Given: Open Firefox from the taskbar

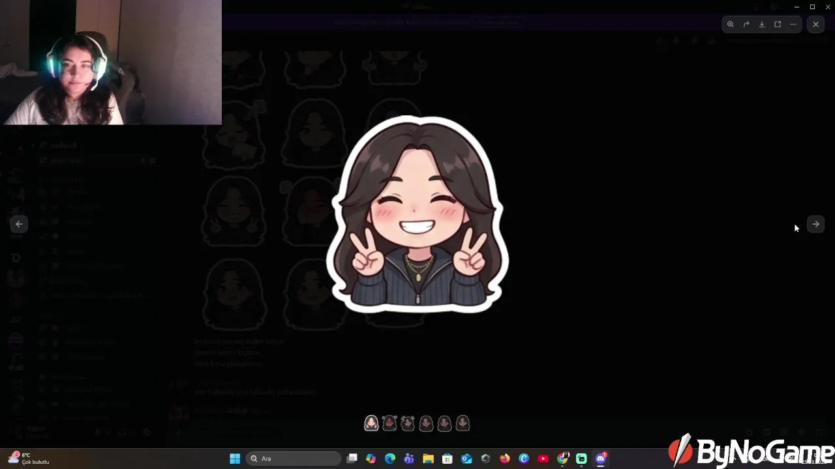Looking at the screenshot, I should [505, 459].
